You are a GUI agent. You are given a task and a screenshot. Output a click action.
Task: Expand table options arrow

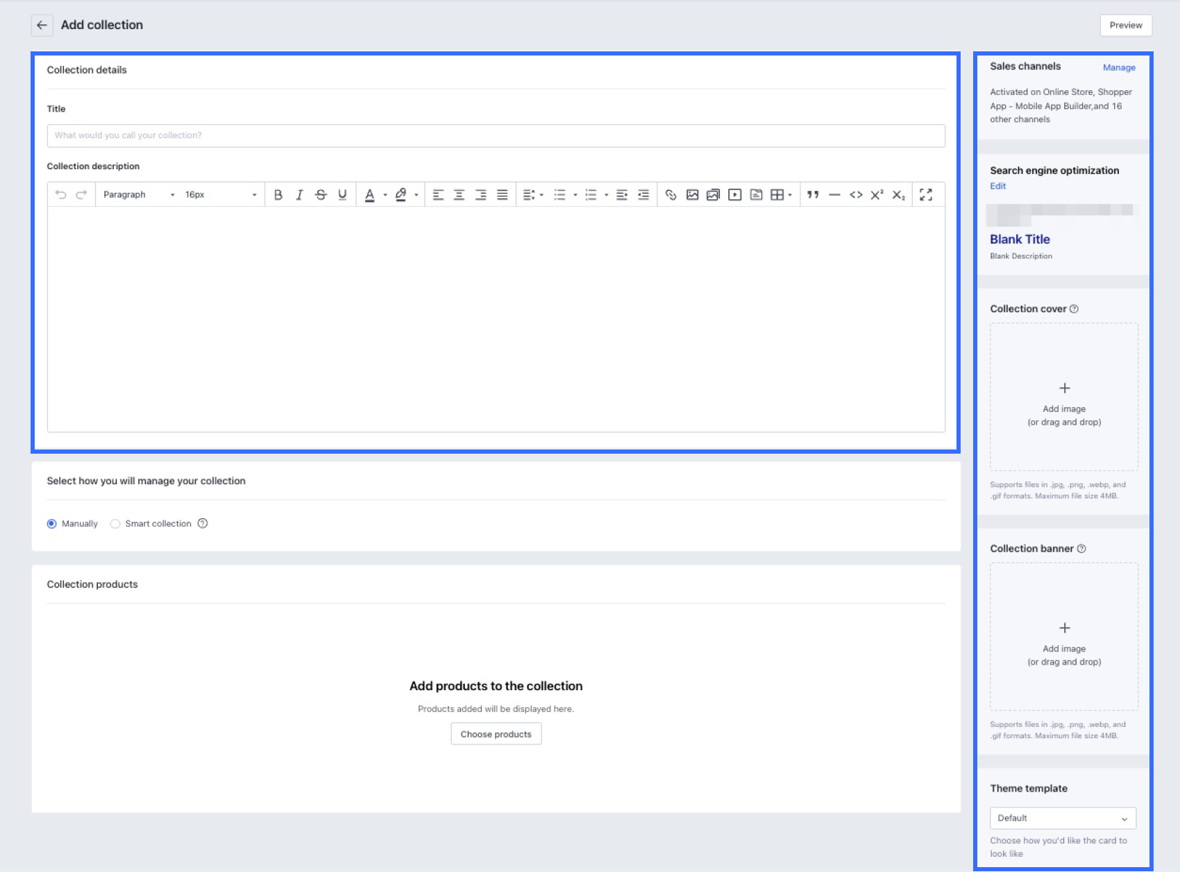point(790,195)
